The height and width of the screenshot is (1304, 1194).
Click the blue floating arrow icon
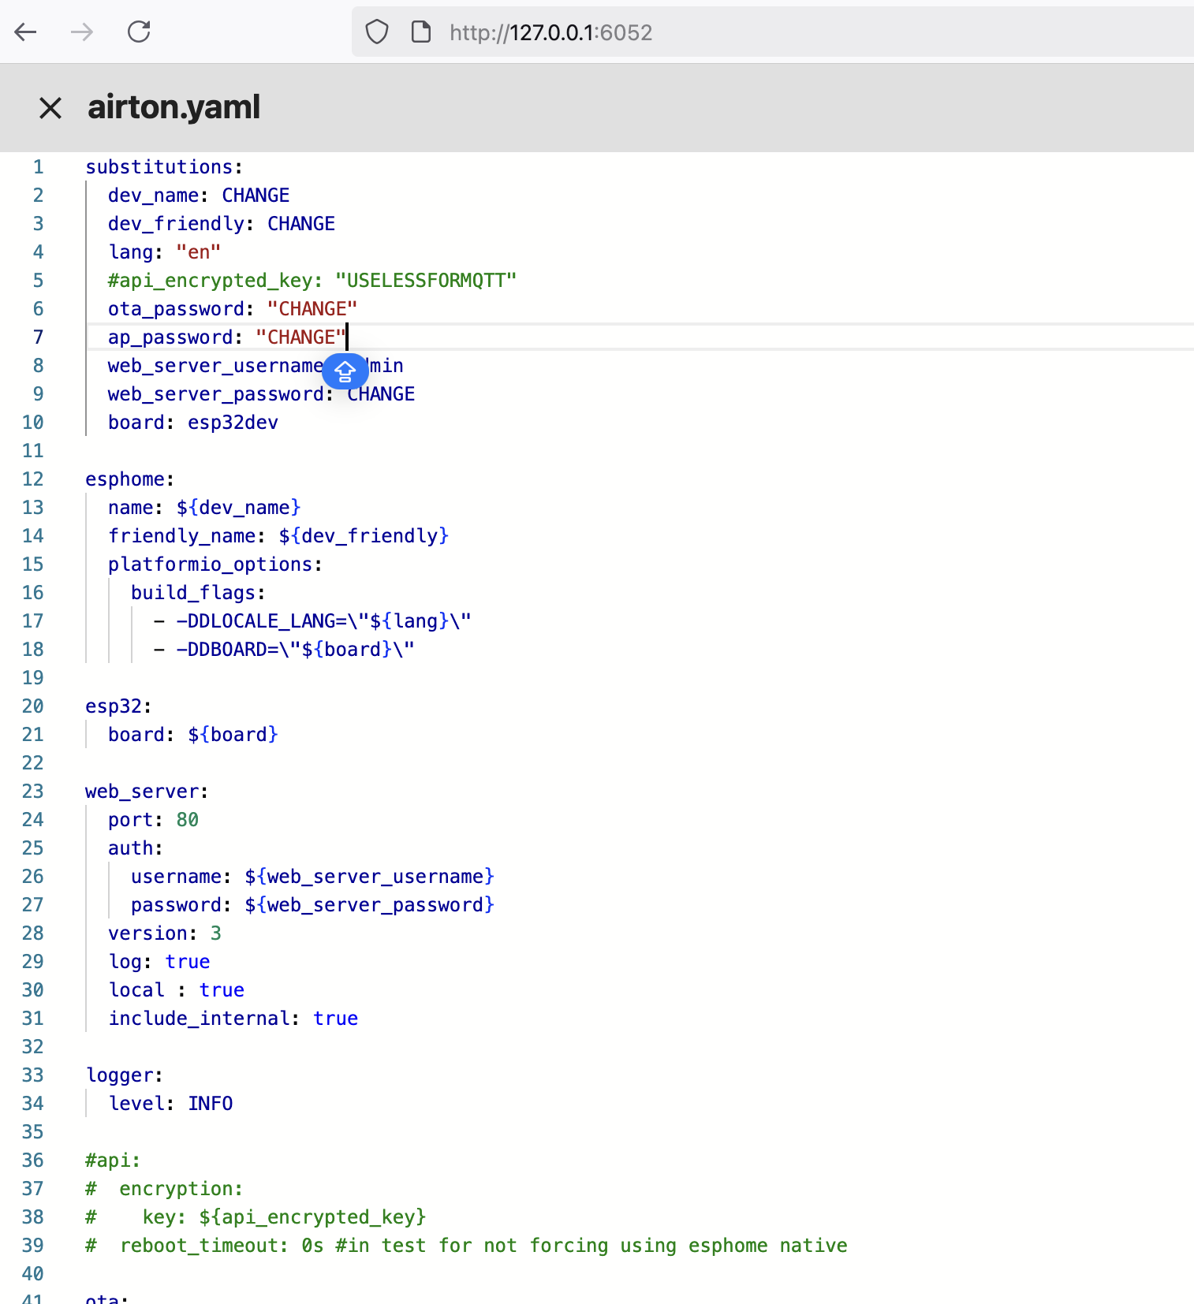tap(345, 371)
